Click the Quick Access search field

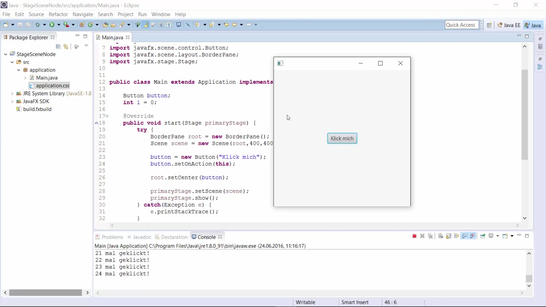(462, 25)
